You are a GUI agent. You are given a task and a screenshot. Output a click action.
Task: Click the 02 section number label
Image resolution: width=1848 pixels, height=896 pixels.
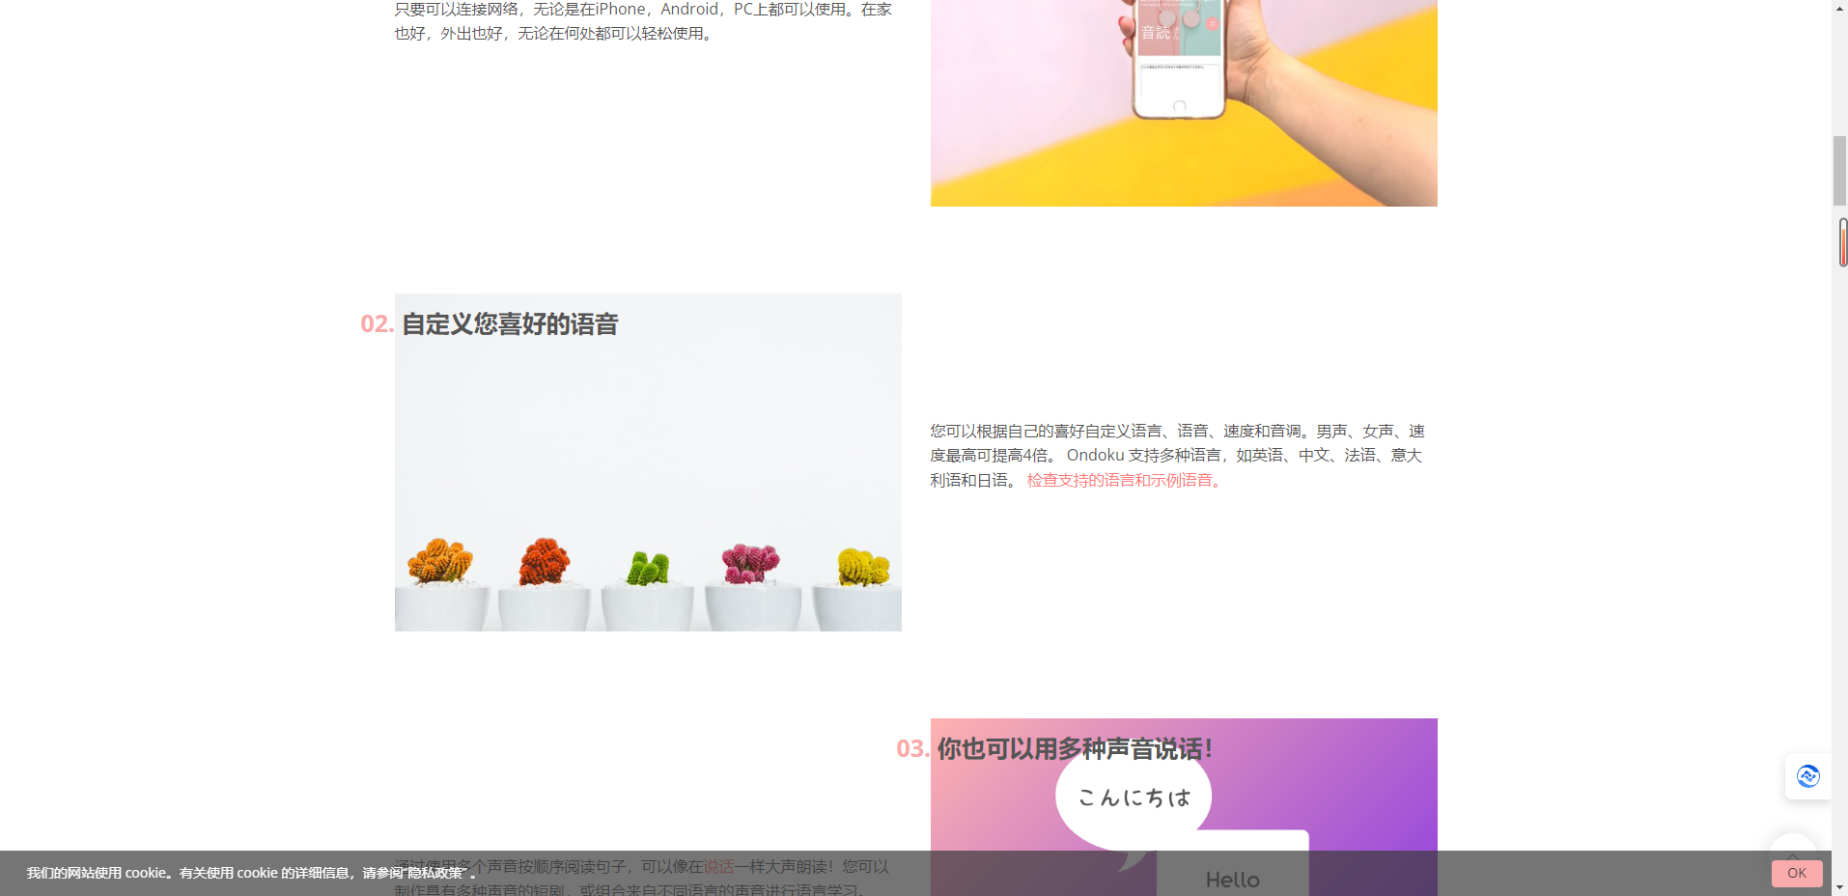[x=375, y=323]
